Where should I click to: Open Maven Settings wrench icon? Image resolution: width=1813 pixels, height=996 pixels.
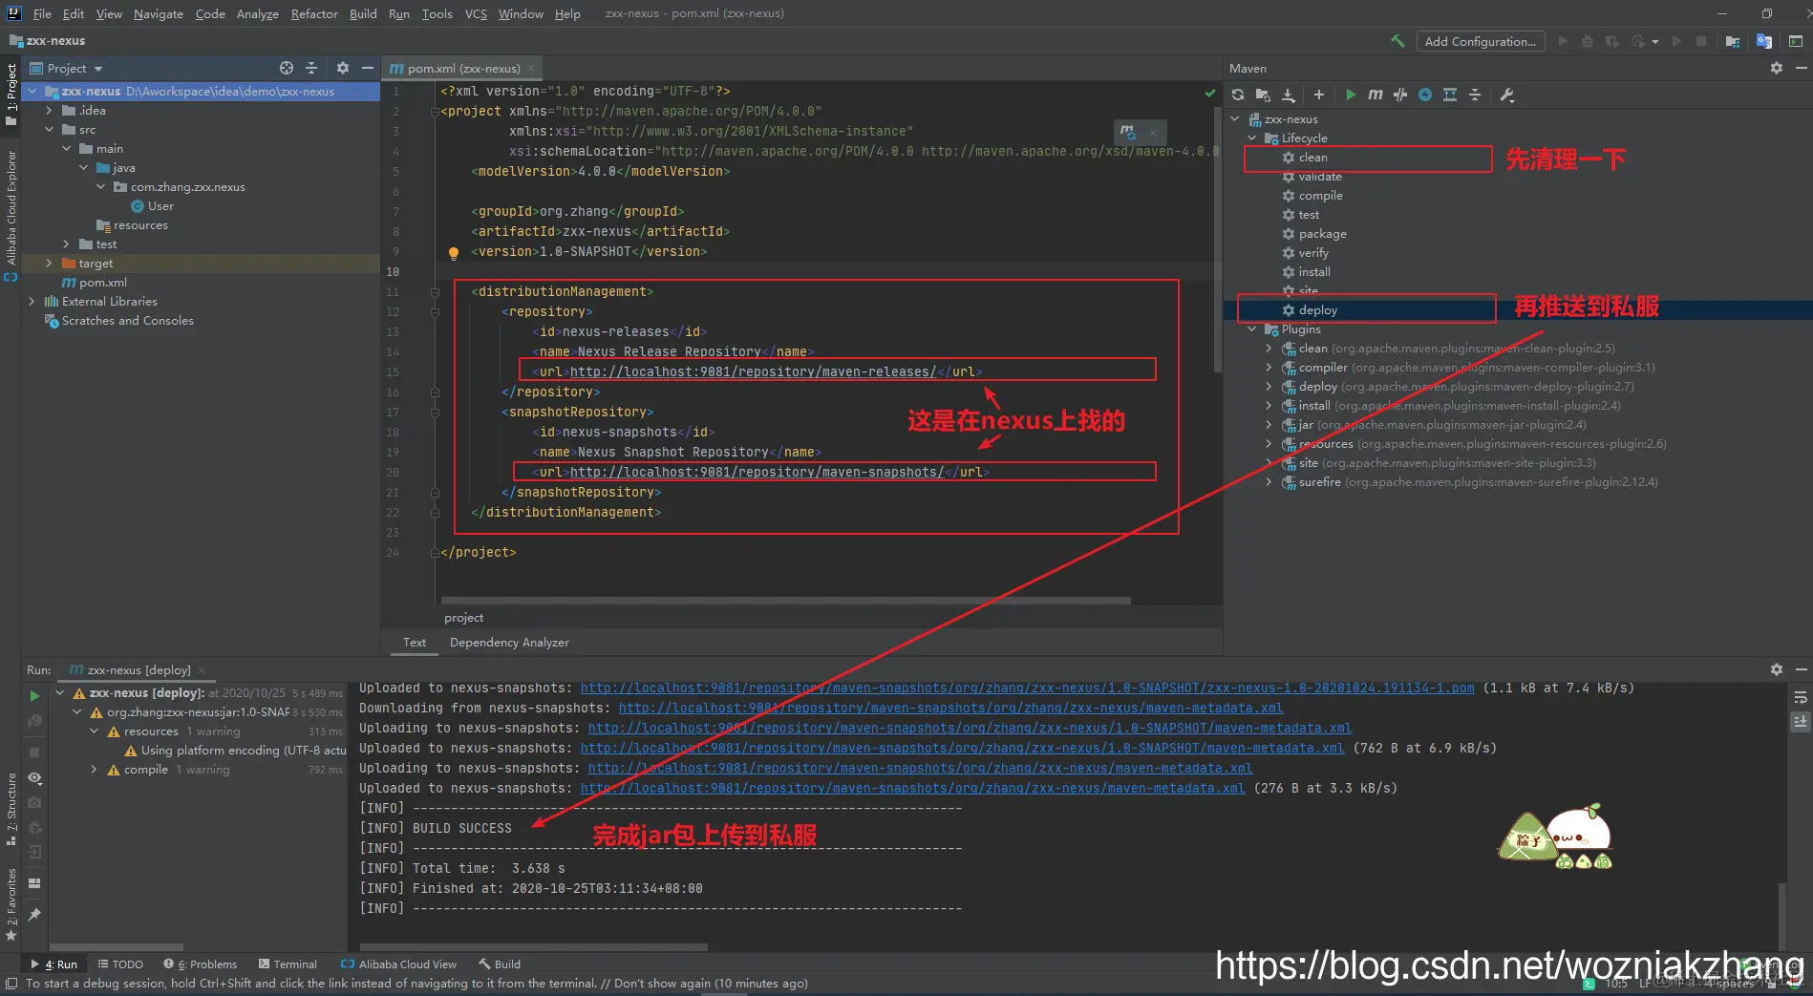coord(1507,95)
